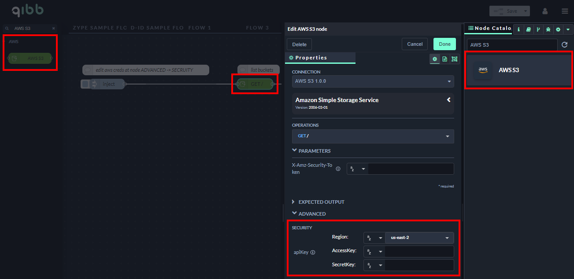Open node appearance settings icon

454,59
